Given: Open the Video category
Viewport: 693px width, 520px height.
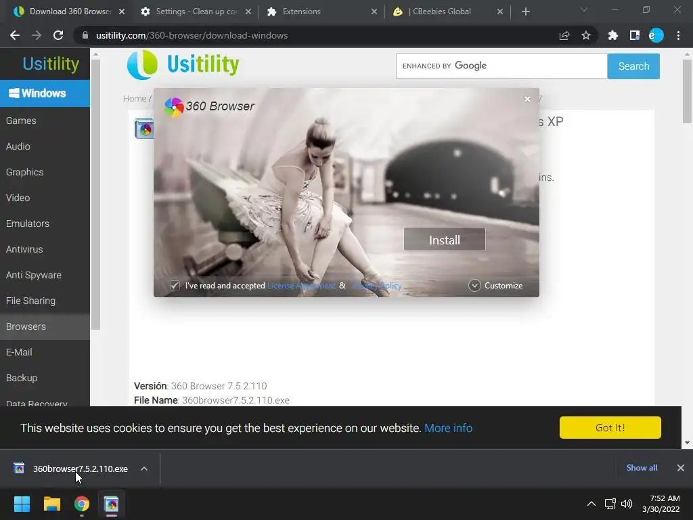Looking at the screenshot, I should (x=45, y=198).
